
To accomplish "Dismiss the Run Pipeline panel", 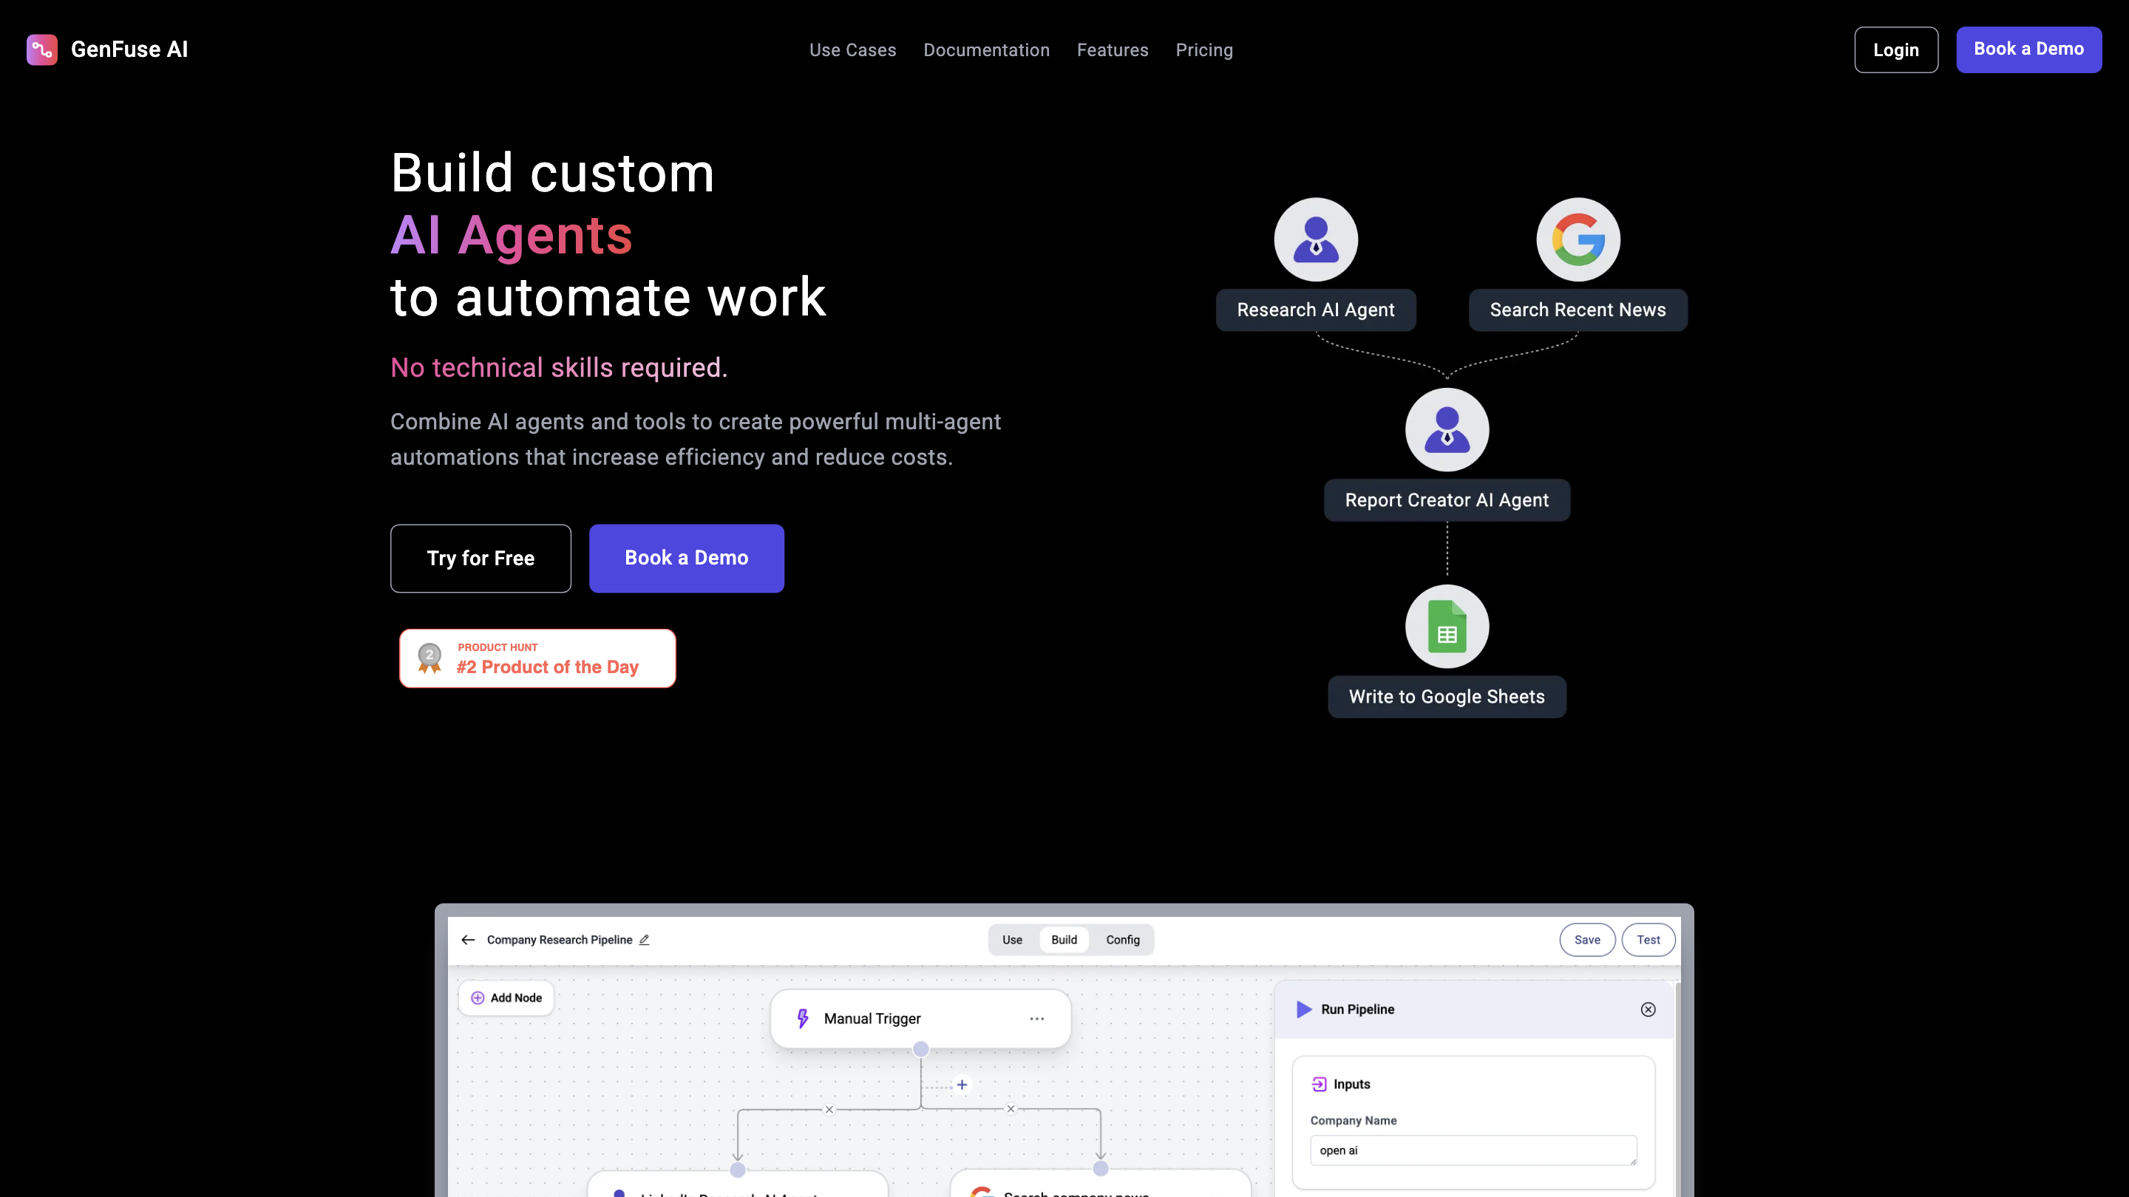I will [1648, 1009].
